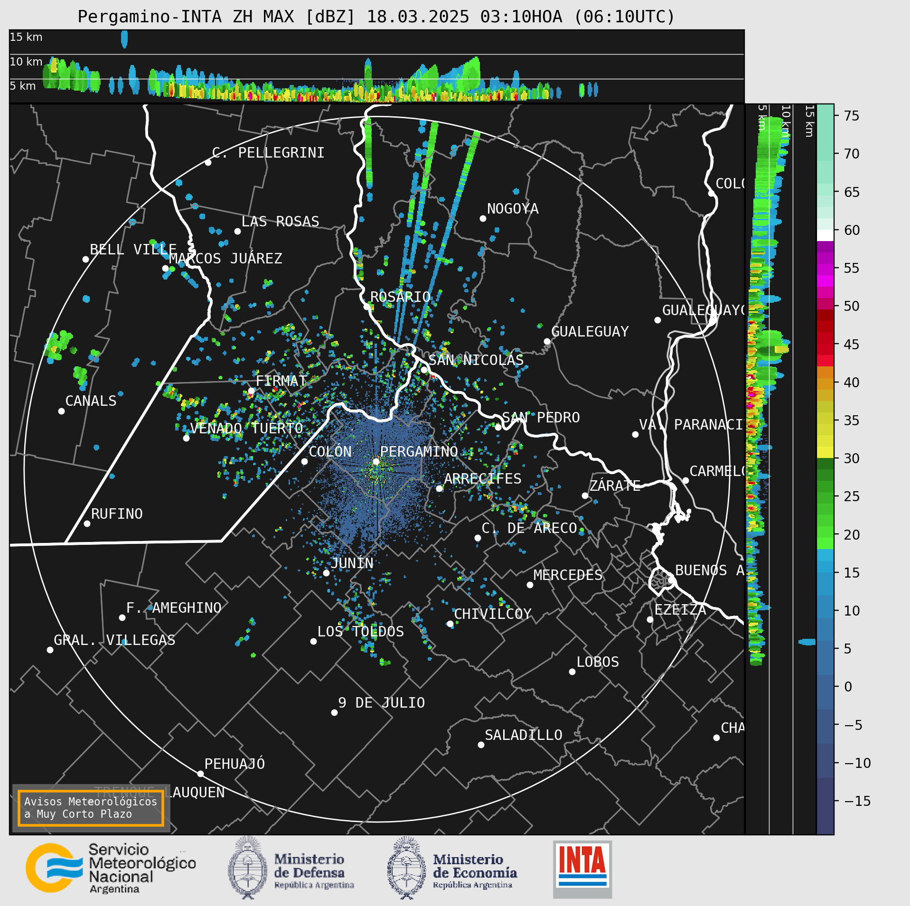910x906 pixels.
Task: Click the Mercedes city label
Action: tap(568, 575)
